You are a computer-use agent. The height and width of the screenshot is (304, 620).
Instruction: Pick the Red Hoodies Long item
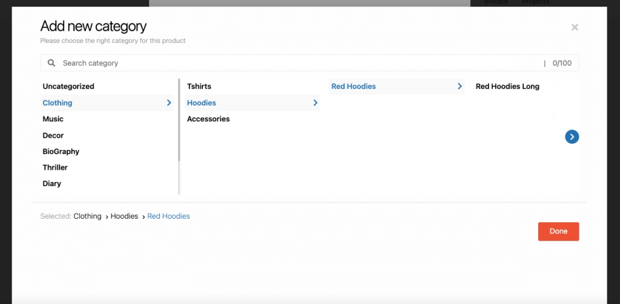point(507,86)
